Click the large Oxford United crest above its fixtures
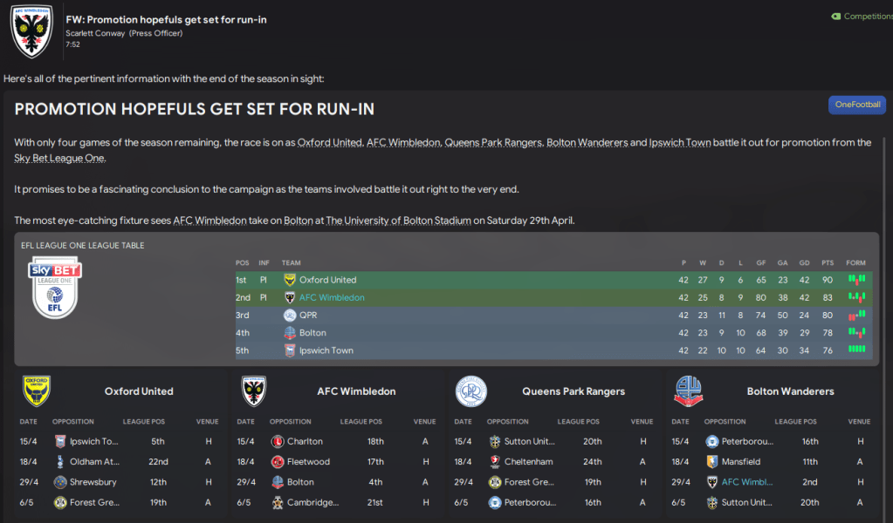This screenshot has height=523, width=893. pyautogui.click(x=37, y=391)
